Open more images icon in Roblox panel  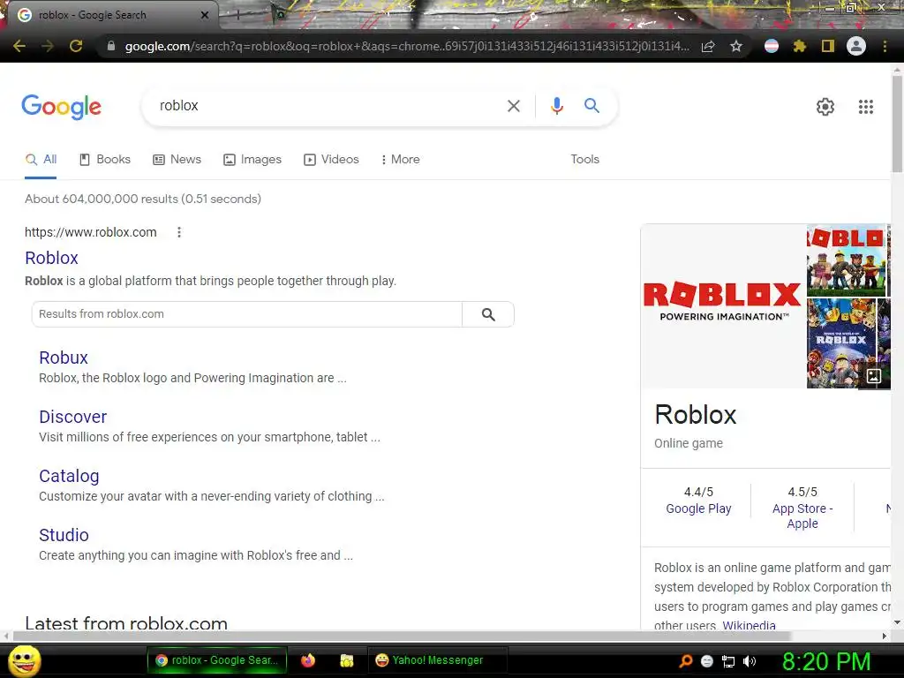(x=873, y=376)
